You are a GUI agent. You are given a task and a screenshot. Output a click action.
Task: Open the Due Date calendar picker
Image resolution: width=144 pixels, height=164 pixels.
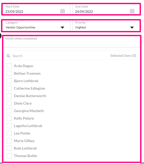coord(132,11)
